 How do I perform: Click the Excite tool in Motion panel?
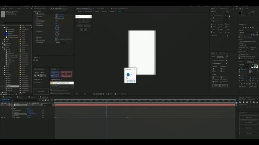[213, 24]
